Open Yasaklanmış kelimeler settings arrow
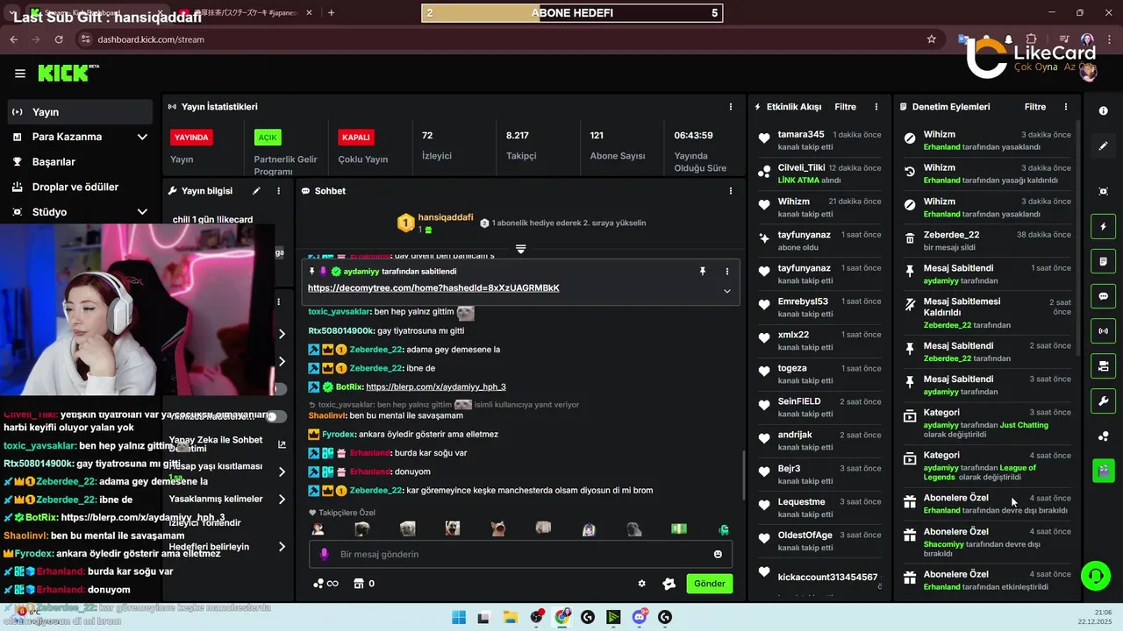1123x631 pixels. point(282,500)
